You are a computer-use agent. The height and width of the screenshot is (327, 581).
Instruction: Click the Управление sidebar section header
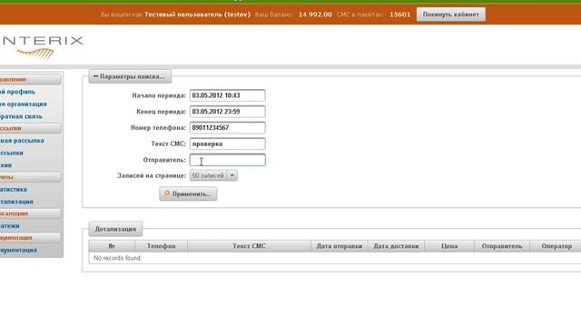coord(30,79)
